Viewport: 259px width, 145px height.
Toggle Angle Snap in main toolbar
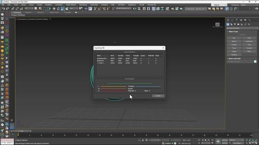(x=100, y=9)
